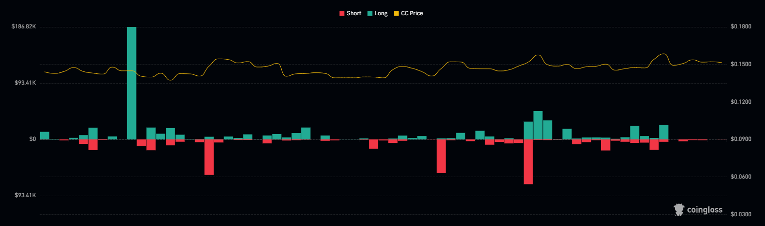Image resolution: width=765 pixels, height=226 pixels.
Task: Toggle the Short series legend label
Action: [354, 13]
